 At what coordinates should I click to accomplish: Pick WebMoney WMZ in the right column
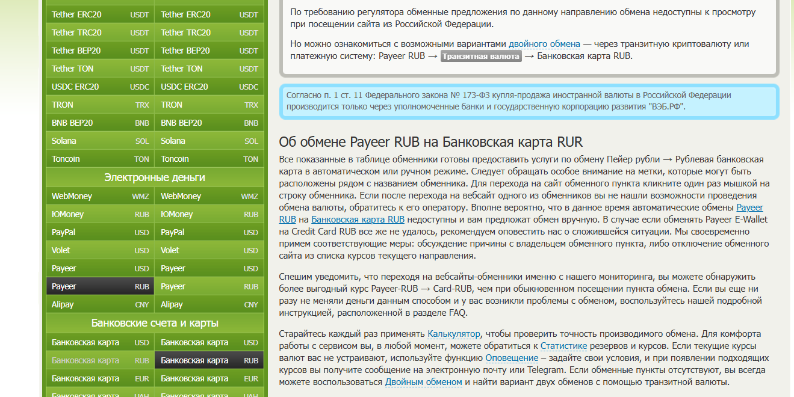tap(209, 196)
